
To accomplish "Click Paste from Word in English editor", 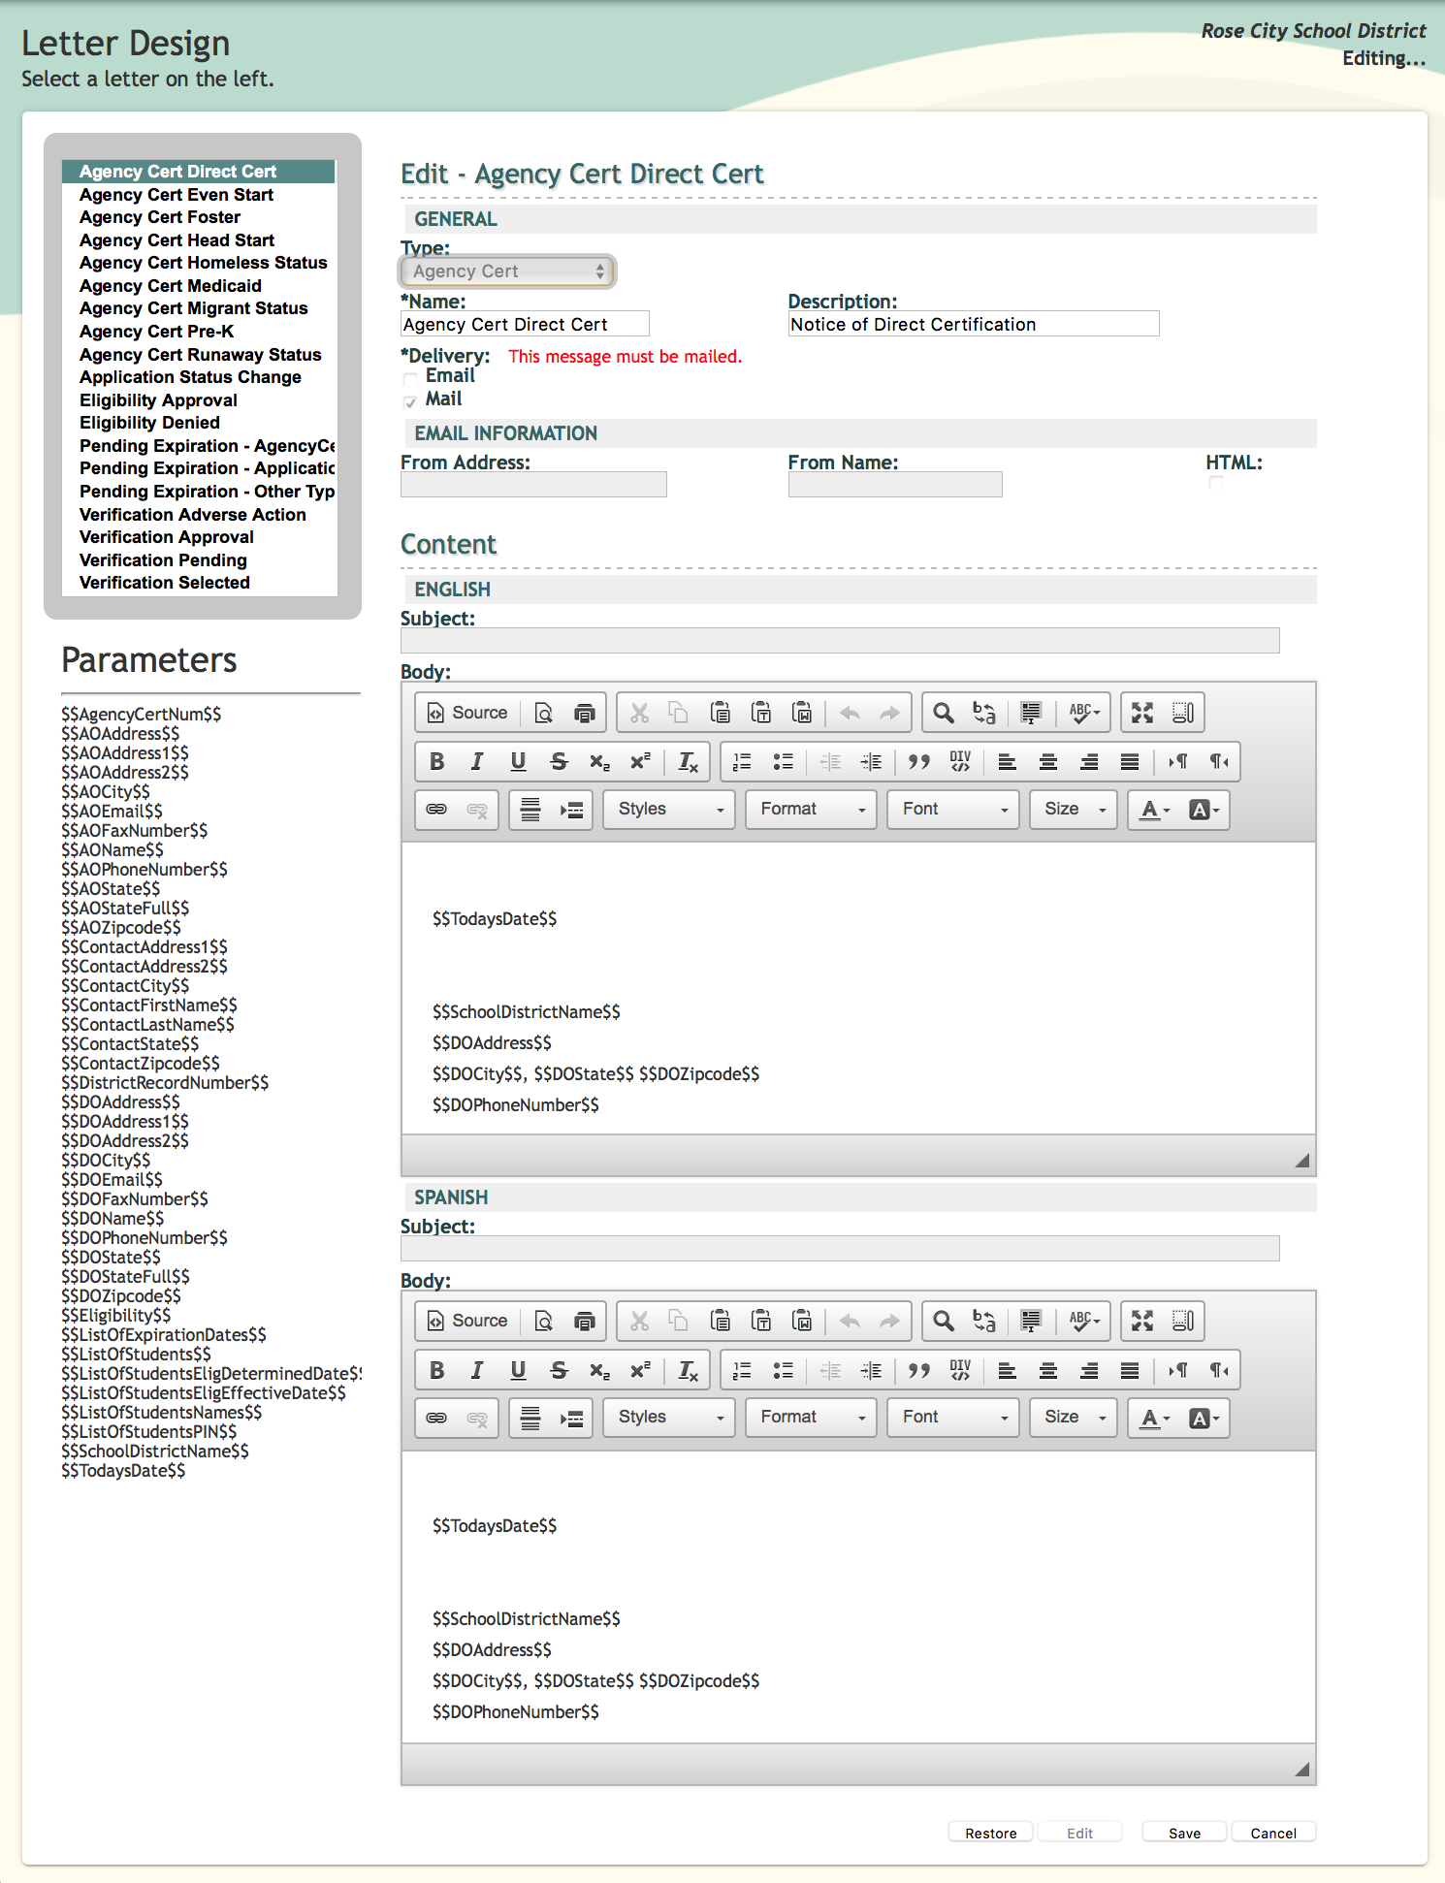I will 802,713.
